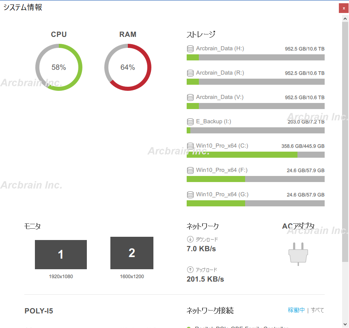349x328 pixels.
Task: Click the Arcbrain_Data (V:) usage bar
Action: coord(256,106)
